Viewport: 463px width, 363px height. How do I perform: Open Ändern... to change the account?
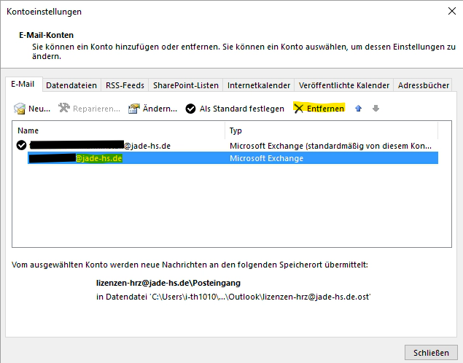(152, 109)
